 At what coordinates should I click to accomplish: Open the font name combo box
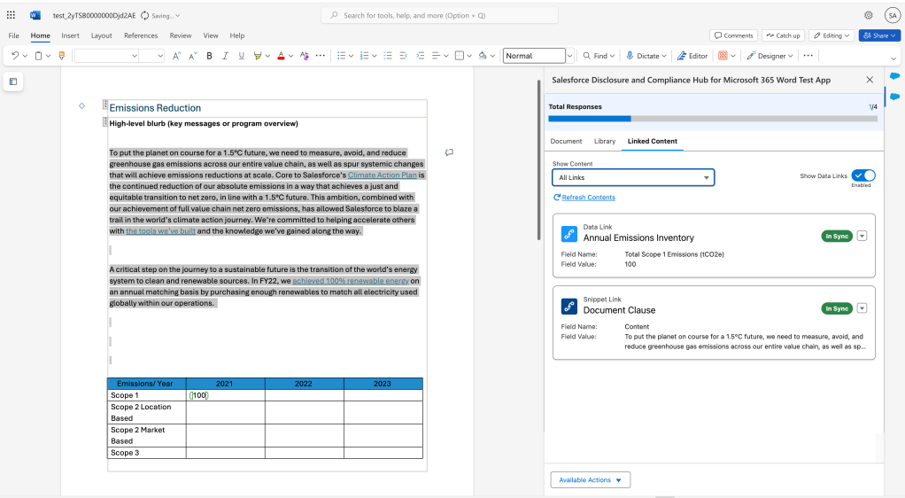click(x=107, y=56)
